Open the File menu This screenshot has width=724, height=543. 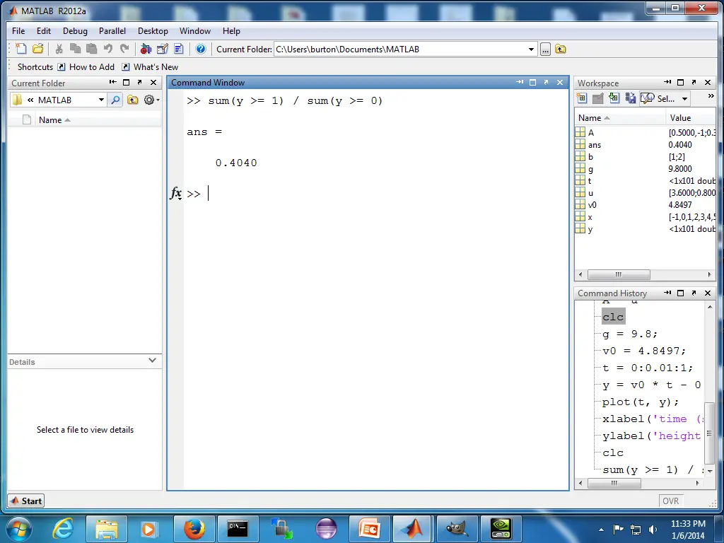click(x=18, y=31)
